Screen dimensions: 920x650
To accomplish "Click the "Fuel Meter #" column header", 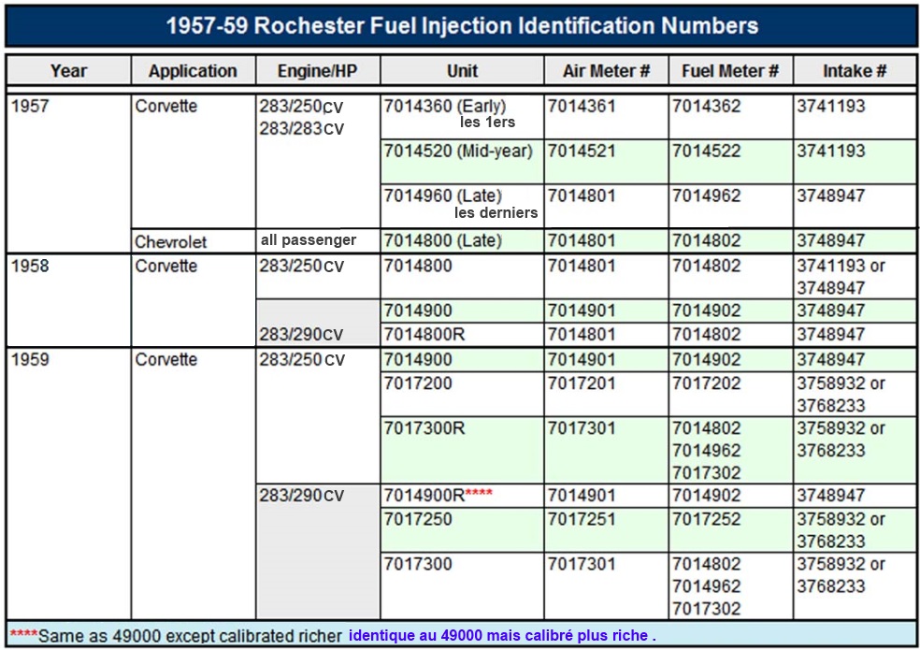I will point(730,71).
